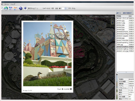Screen dimensions: 135x101
Task: Click the 露出バイアス property row
Action: 126,99
